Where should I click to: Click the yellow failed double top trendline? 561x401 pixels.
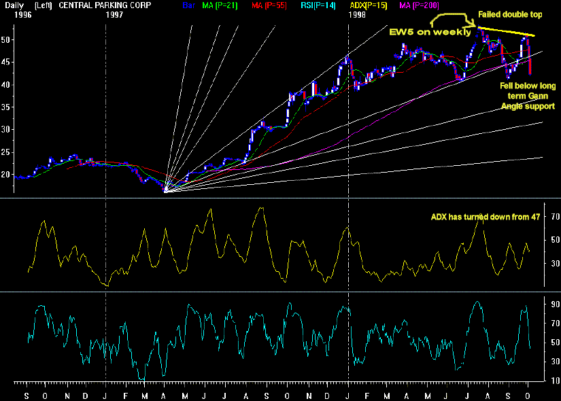pyautogui.click(x=506, y=31)
